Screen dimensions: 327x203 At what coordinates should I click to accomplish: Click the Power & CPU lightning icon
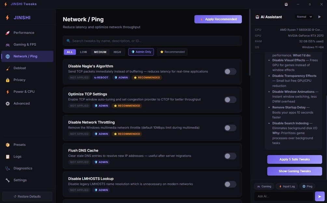click(x=7, y=92)
